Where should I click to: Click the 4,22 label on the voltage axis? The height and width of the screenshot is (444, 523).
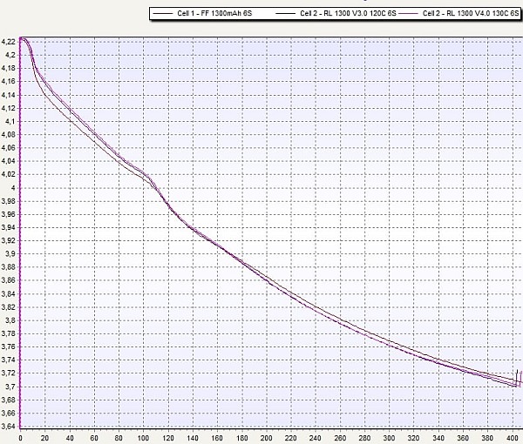[x=8, y=42]
